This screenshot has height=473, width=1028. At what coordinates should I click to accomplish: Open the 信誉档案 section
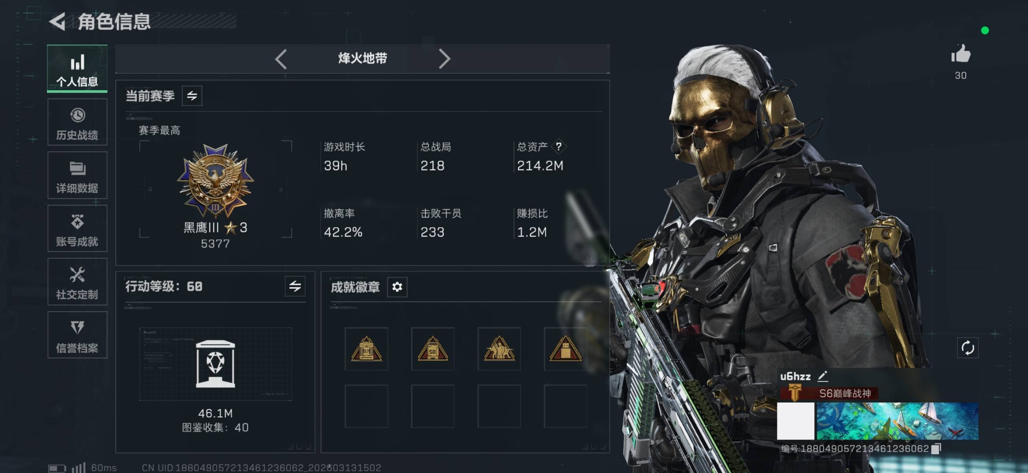coord(77,335)
